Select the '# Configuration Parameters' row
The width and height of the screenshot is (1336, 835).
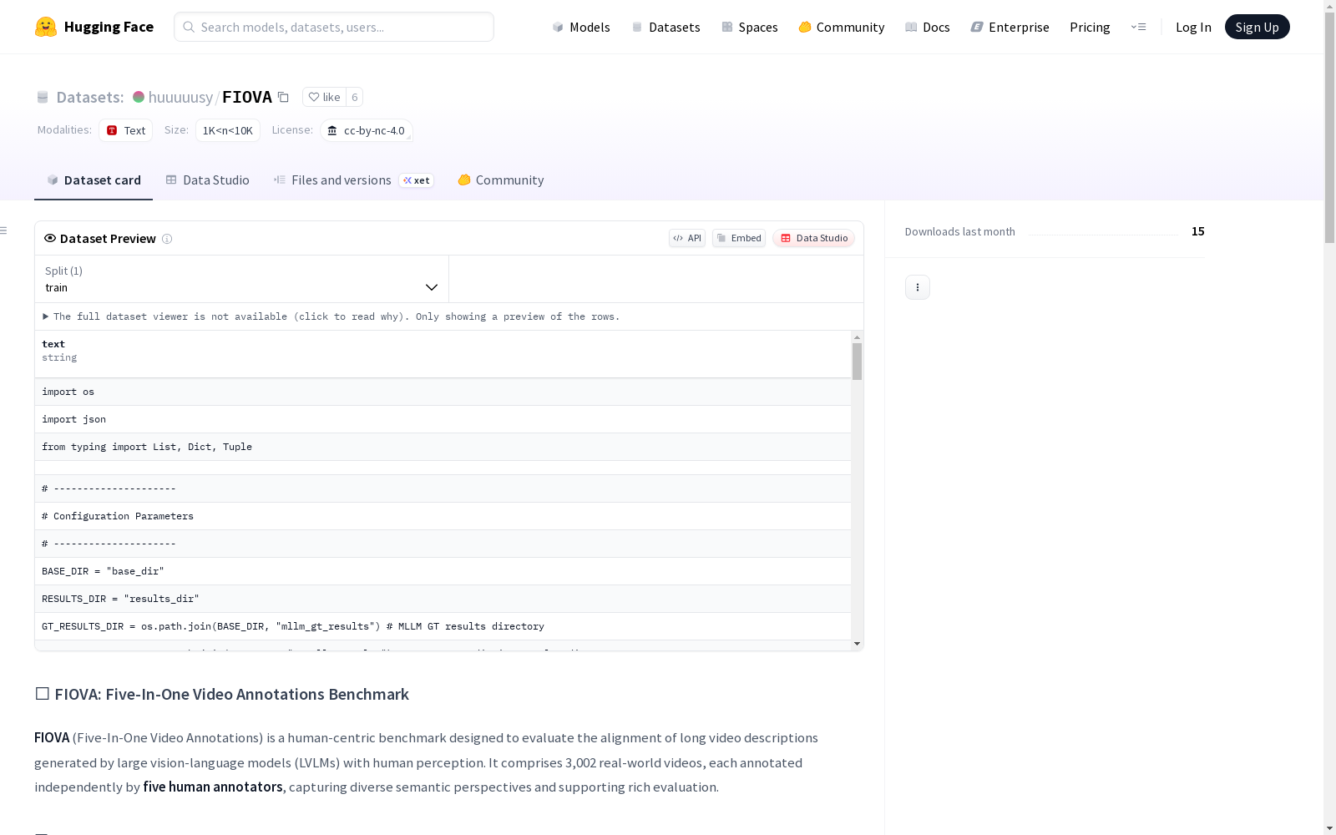tap(443, 516)
